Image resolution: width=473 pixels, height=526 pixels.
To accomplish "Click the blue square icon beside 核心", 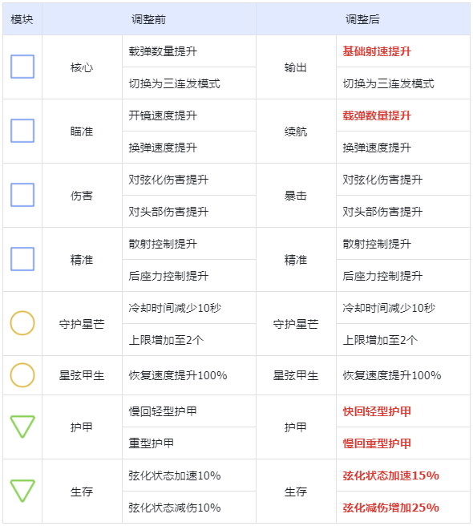I will click(22, 67).
